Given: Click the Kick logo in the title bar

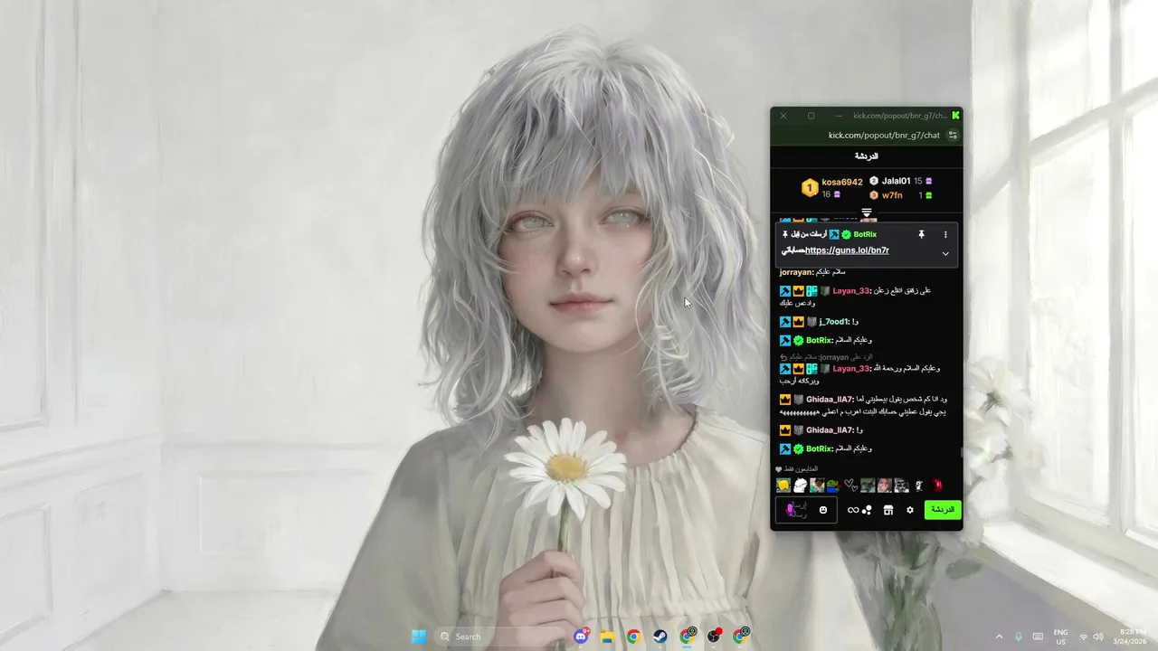Looking at the screenshot, I should 955,116.
